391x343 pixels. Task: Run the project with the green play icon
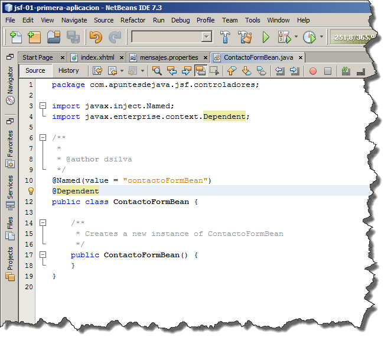click(266, 37)
